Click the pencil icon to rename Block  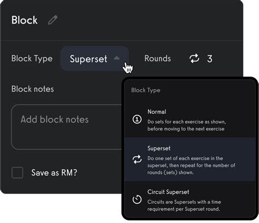53,20
